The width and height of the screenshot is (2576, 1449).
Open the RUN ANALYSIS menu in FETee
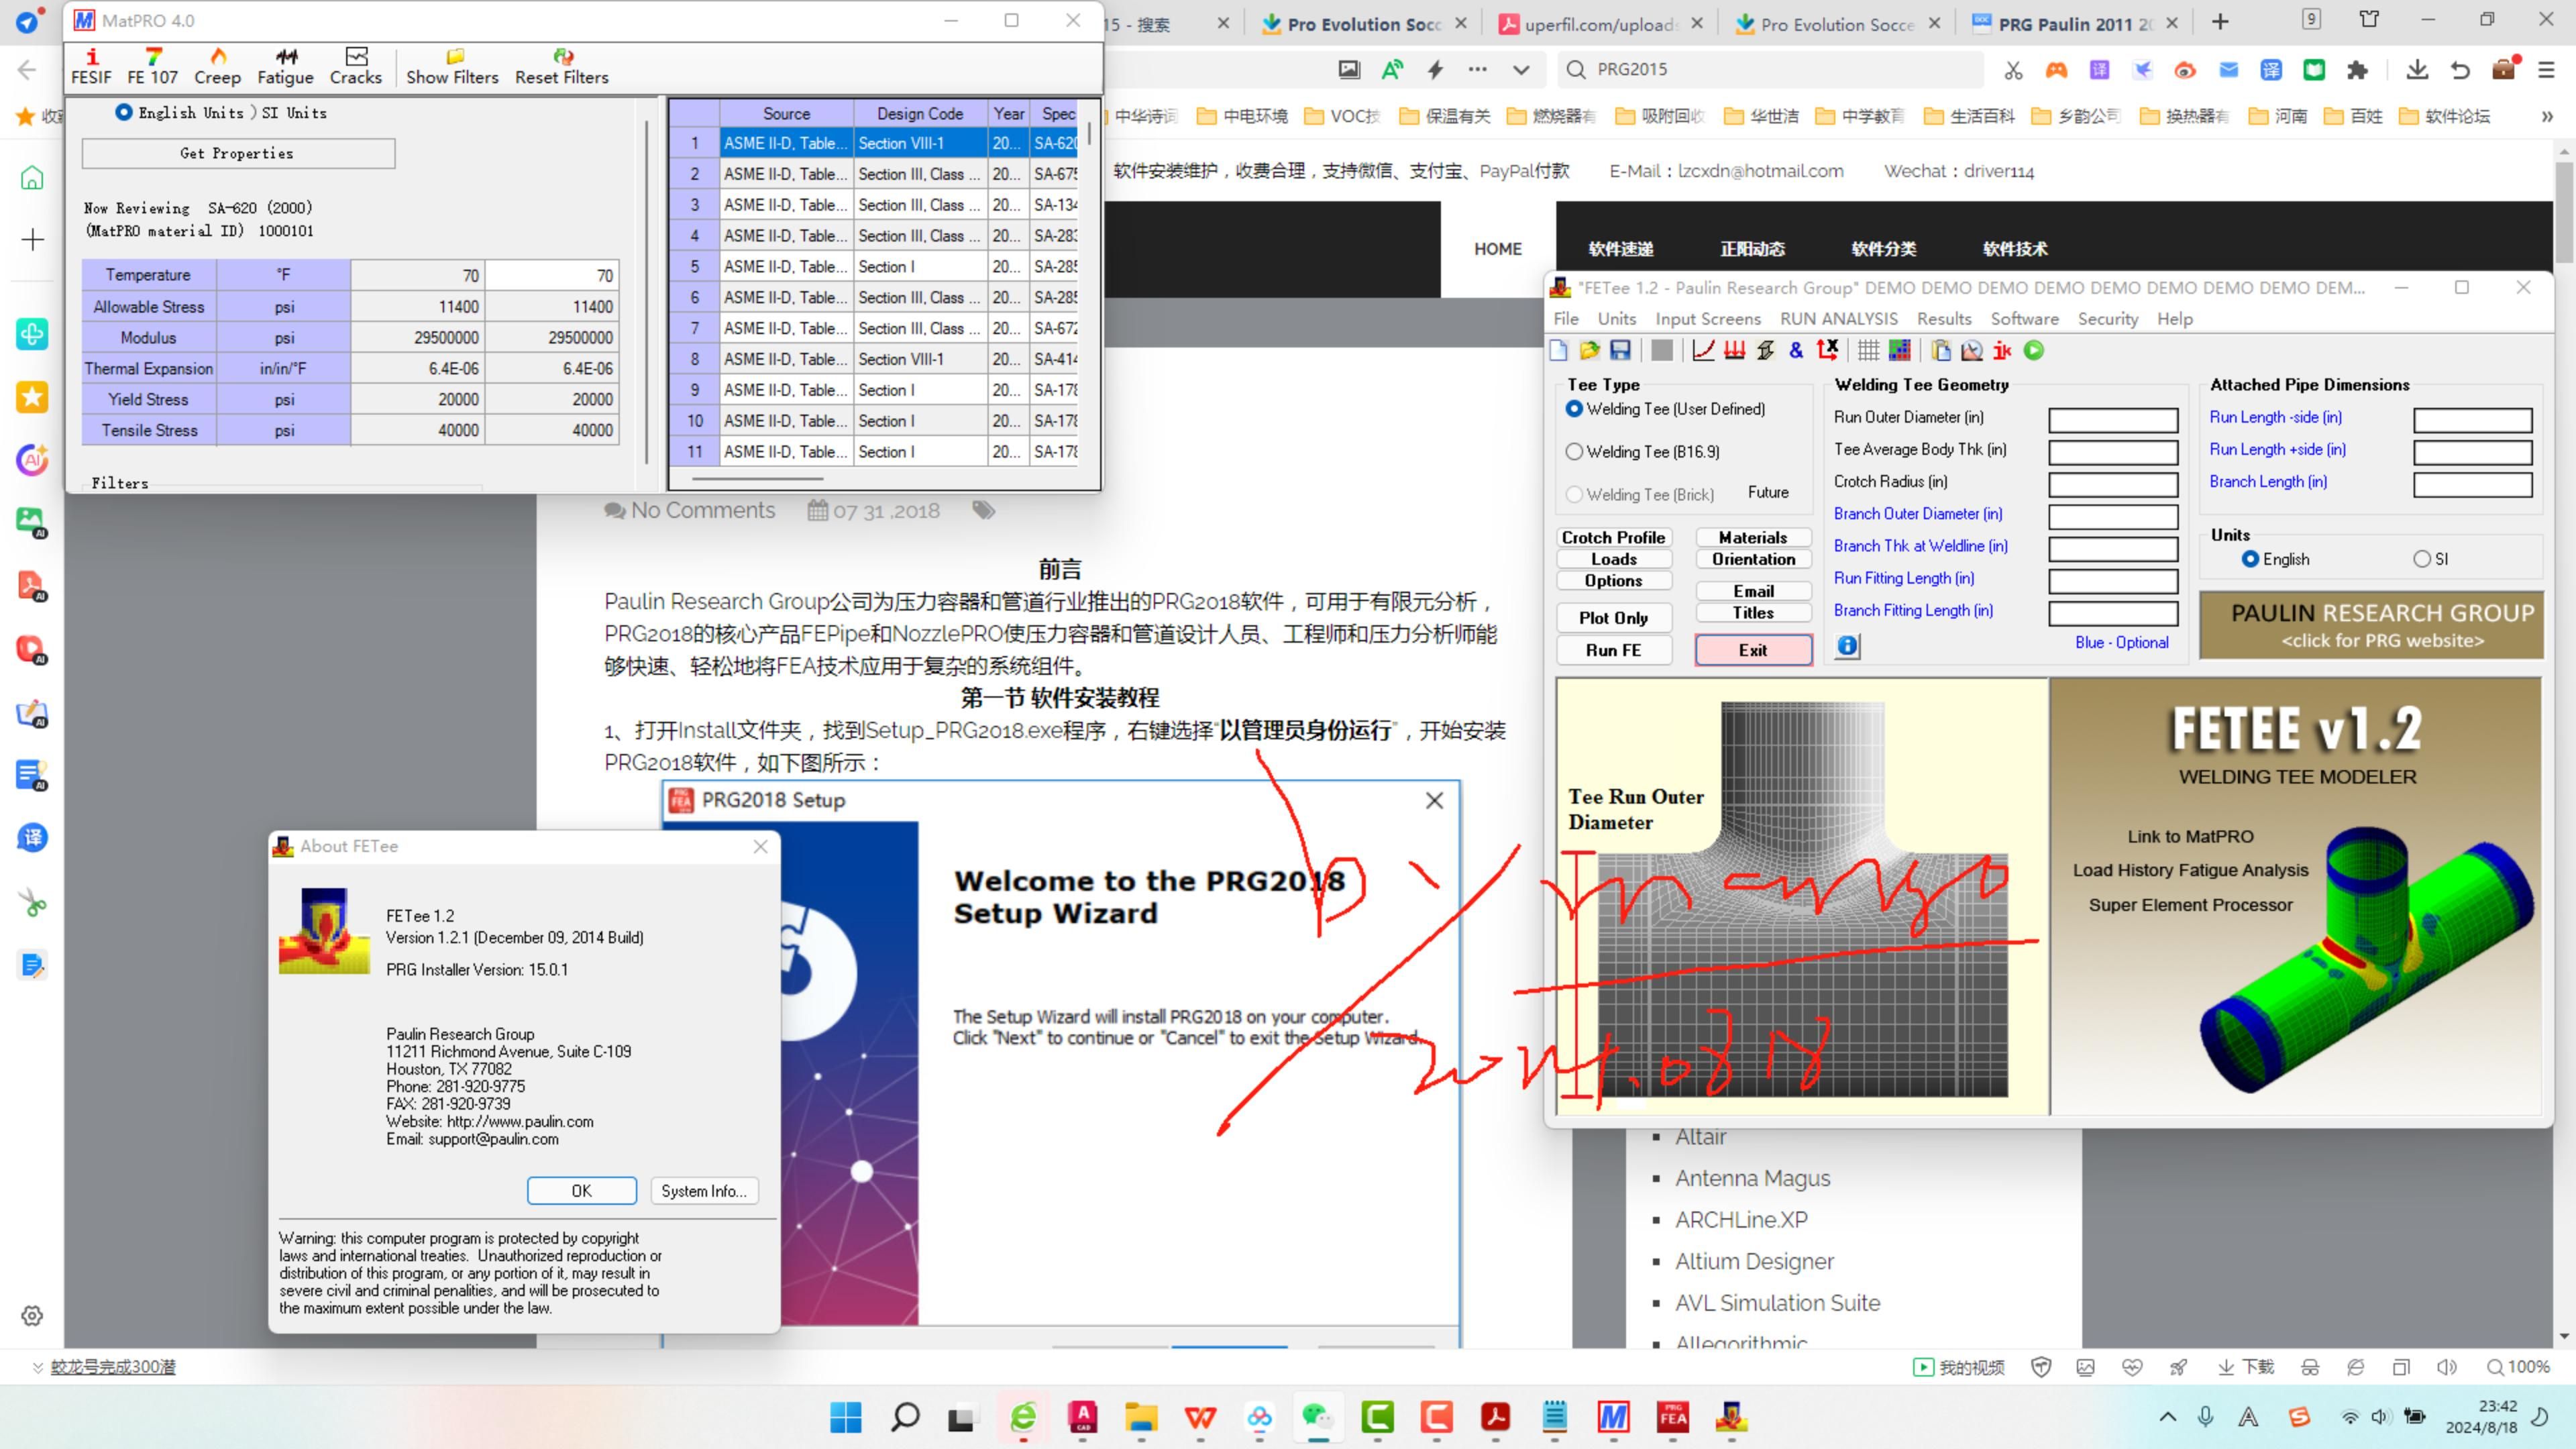(1838, 319)
